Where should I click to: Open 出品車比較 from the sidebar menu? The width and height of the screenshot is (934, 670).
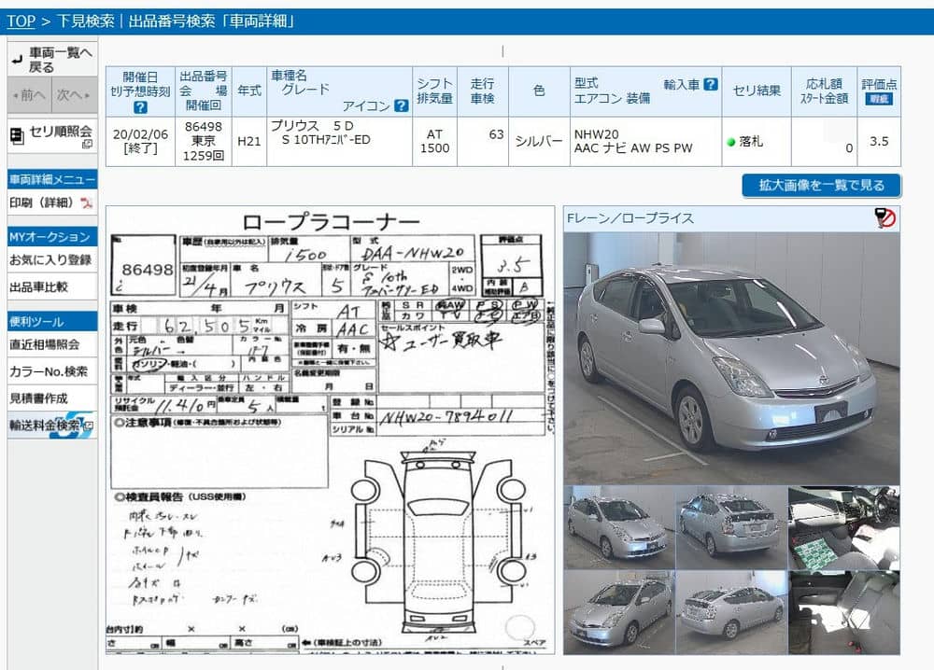point(39,287)
